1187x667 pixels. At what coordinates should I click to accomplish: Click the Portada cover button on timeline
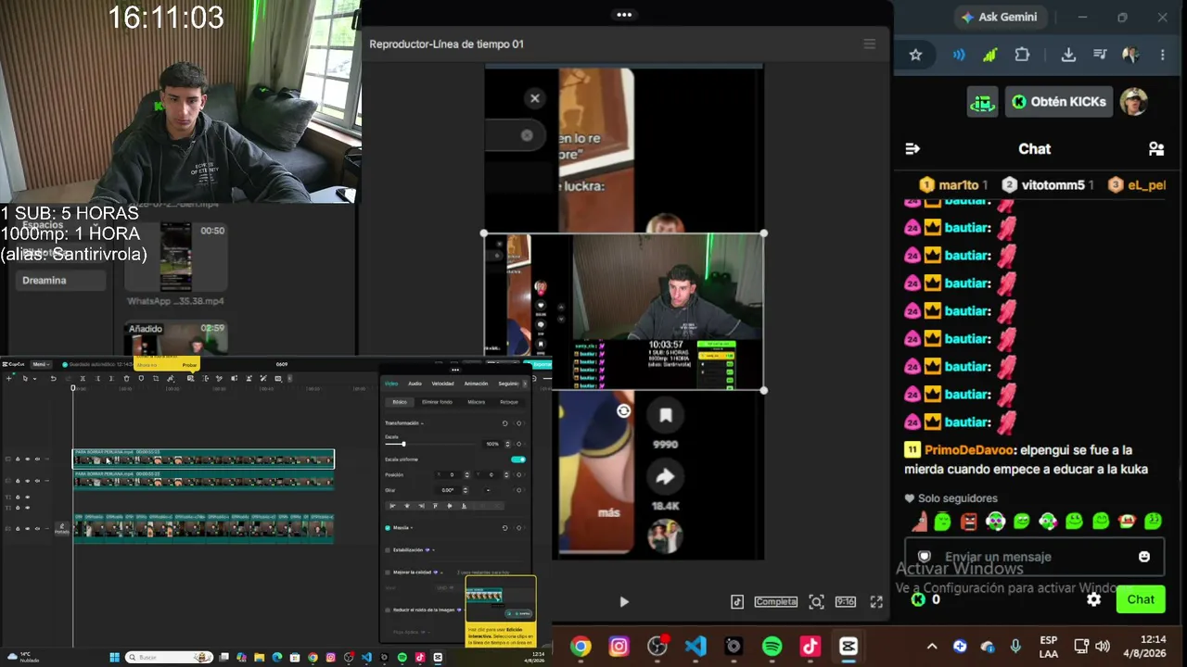[x=62, y=528]
